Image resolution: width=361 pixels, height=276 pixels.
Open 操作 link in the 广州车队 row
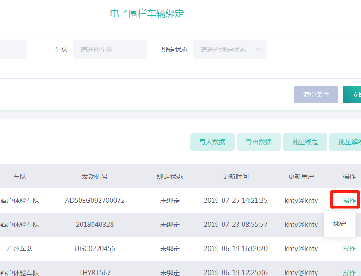click(349, 249)
